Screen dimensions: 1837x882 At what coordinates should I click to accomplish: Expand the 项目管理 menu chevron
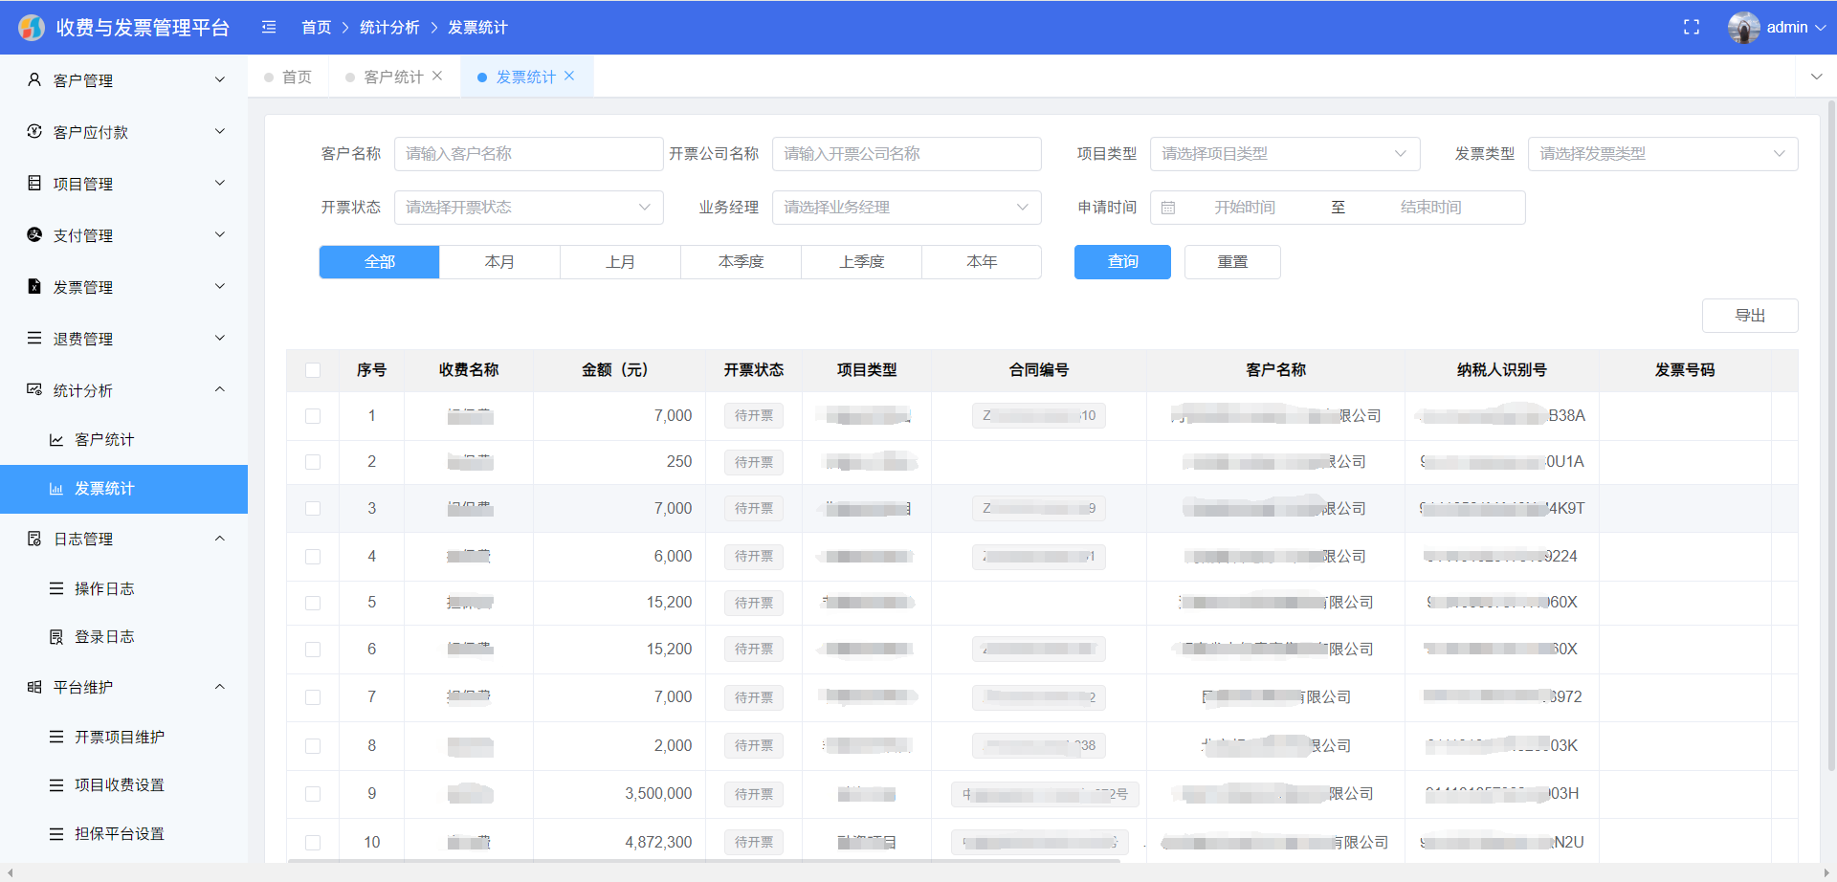[220, 184]
